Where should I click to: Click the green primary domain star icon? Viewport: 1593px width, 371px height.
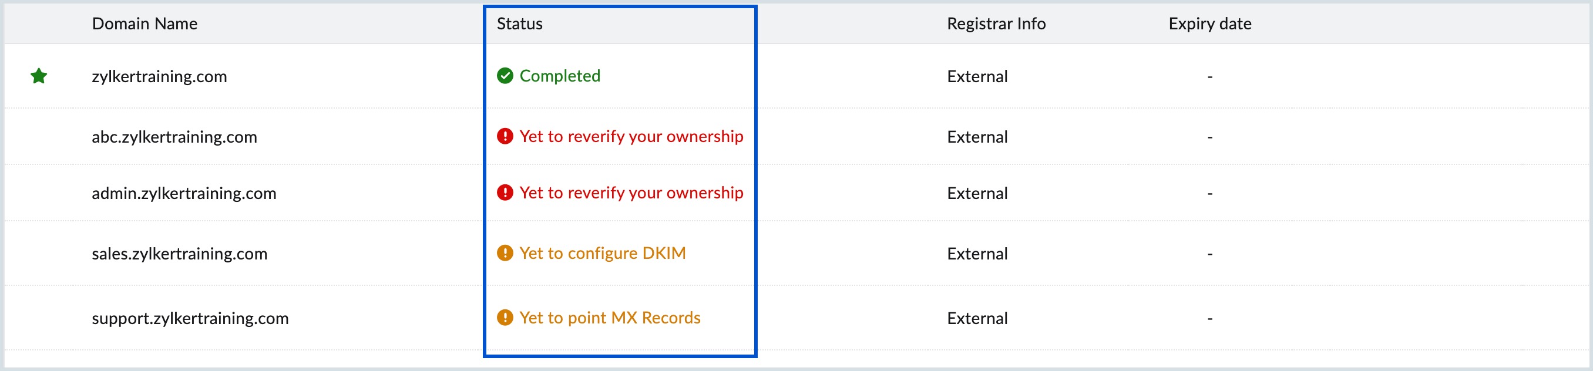pyautogui.click(x=39, y=76)
